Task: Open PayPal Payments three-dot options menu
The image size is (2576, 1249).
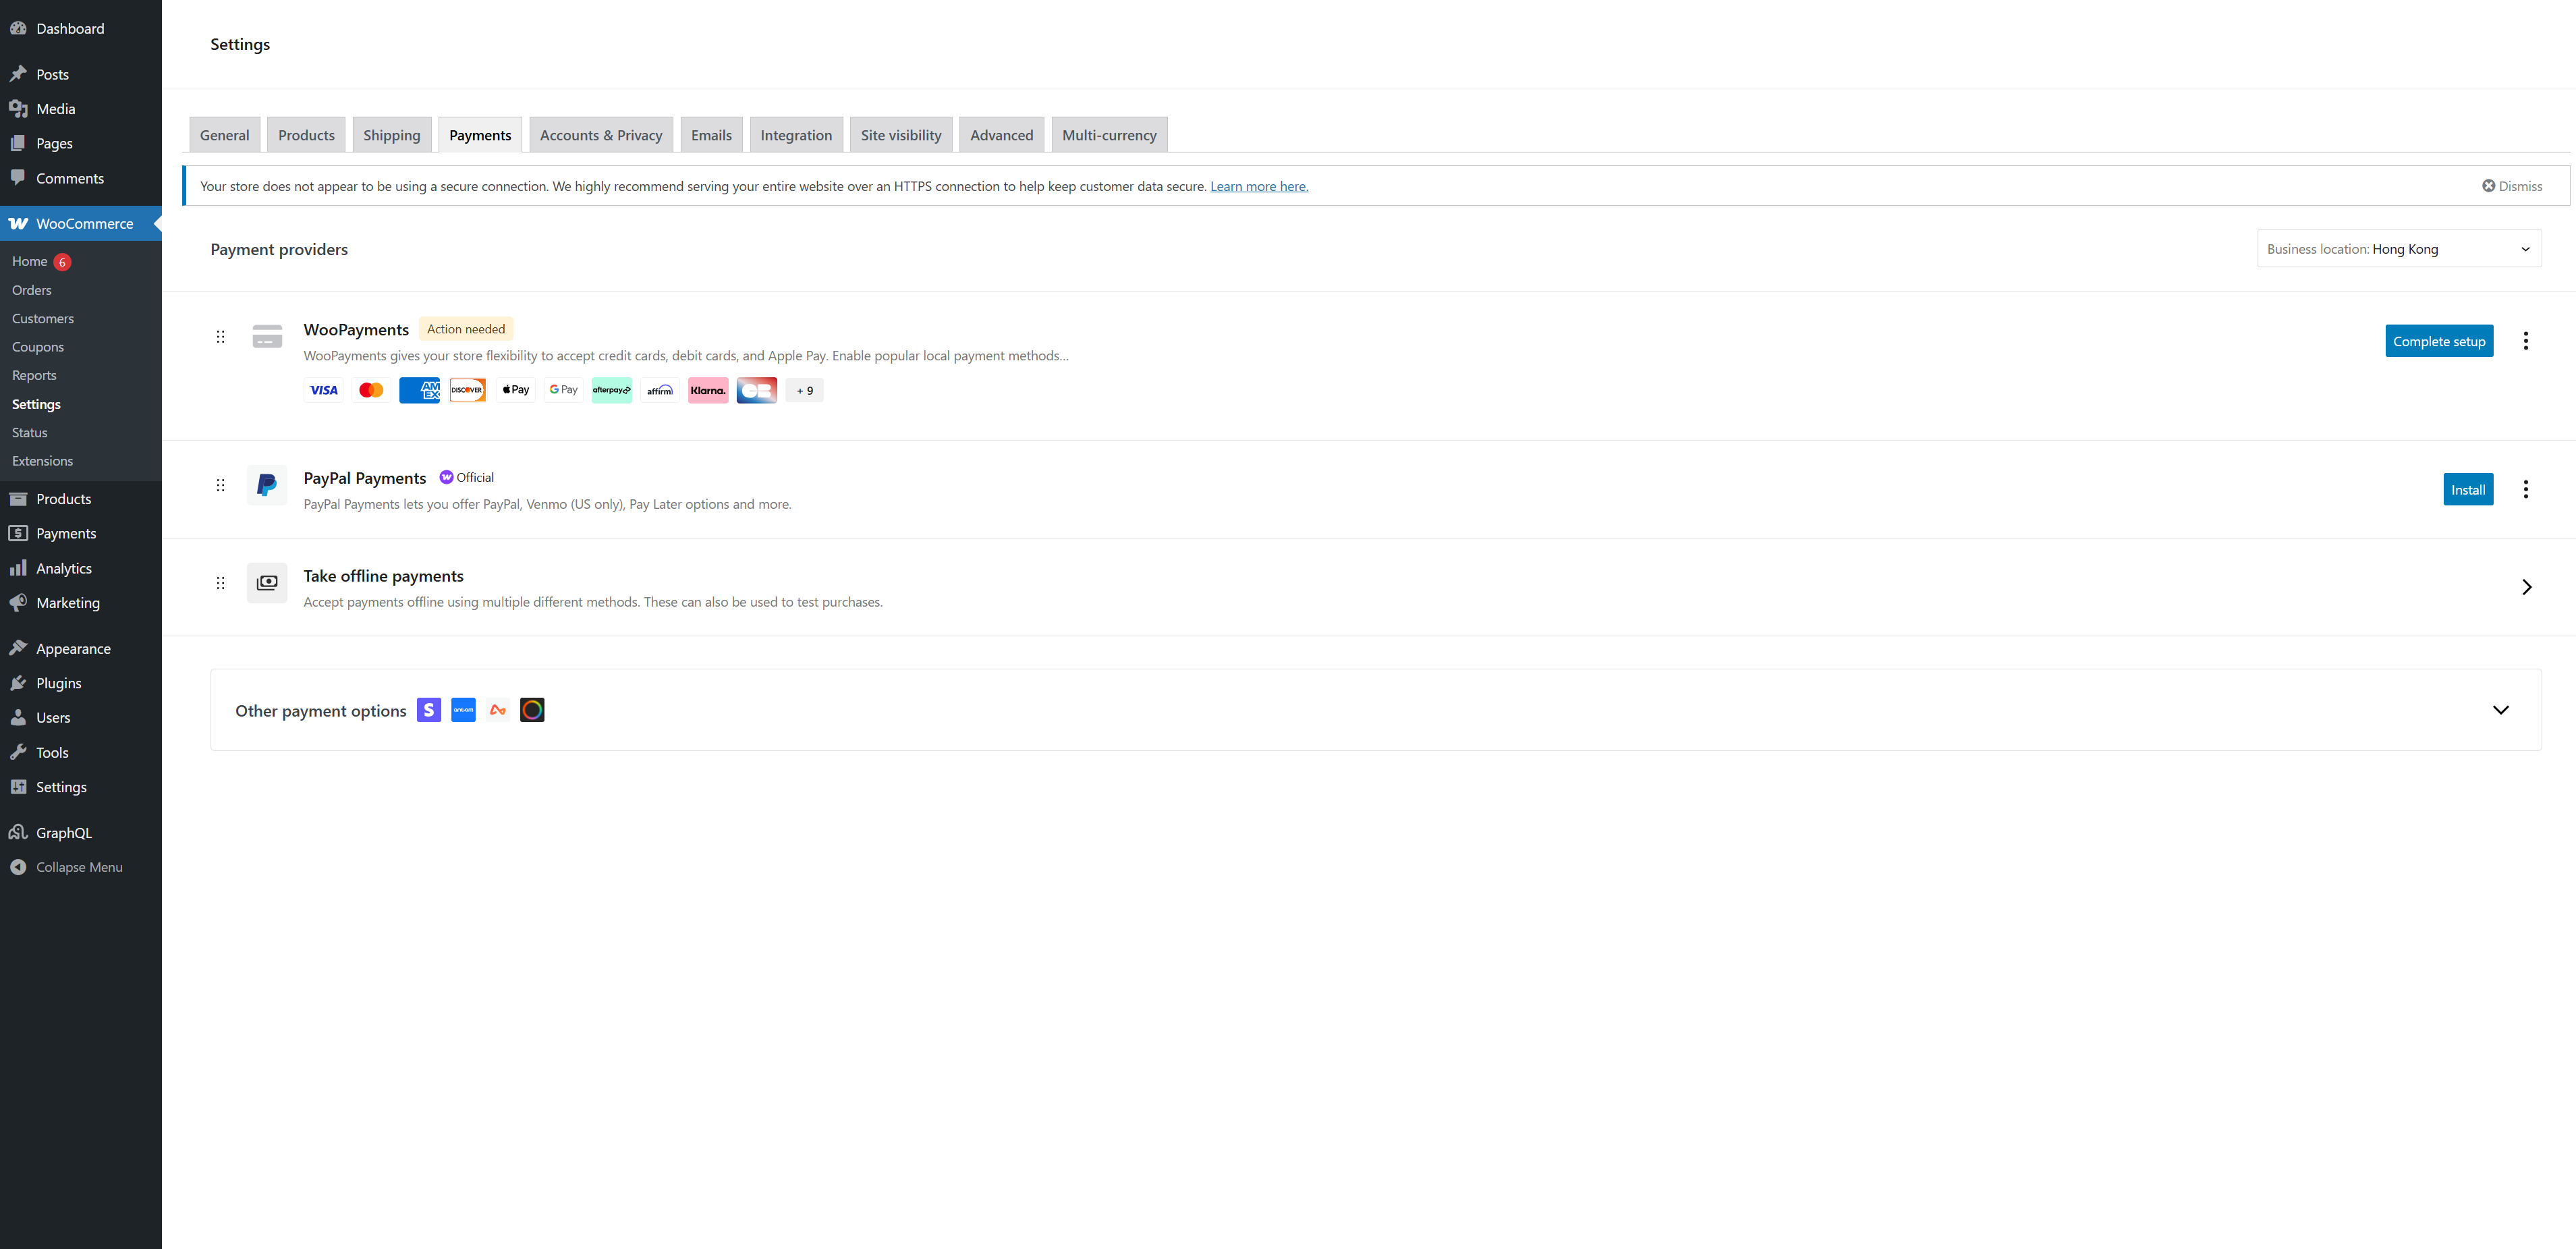Action: click(x=2525, y=489)
